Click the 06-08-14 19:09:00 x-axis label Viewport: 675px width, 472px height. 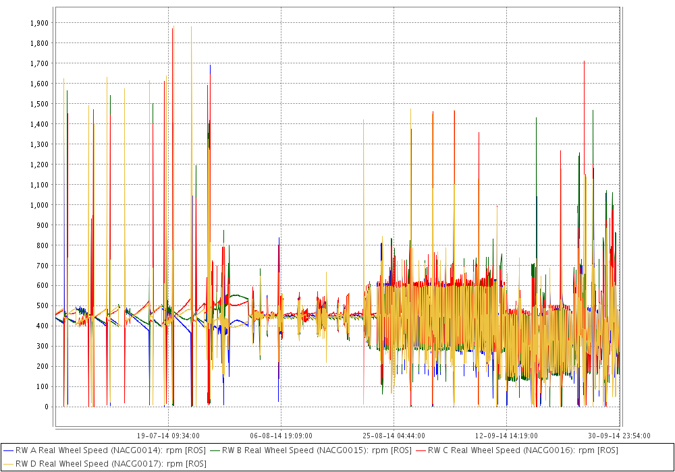click(281, 436)
